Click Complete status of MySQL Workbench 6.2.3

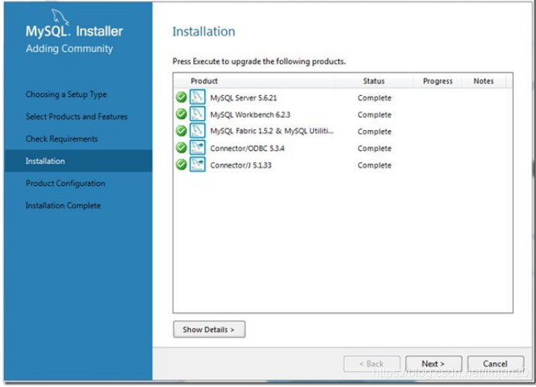click(x=374, y=115)
